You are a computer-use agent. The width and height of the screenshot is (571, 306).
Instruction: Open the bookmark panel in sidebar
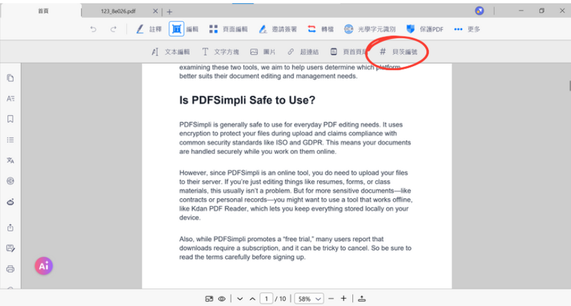tap(10, 119)
